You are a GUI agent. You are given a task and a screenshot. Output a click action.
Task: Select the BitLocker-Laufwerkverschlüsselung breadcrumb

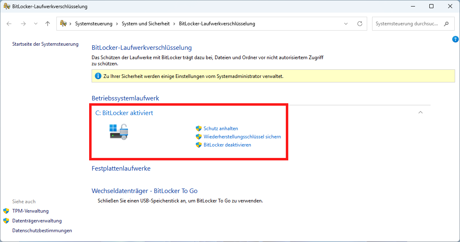click(217, 24)
